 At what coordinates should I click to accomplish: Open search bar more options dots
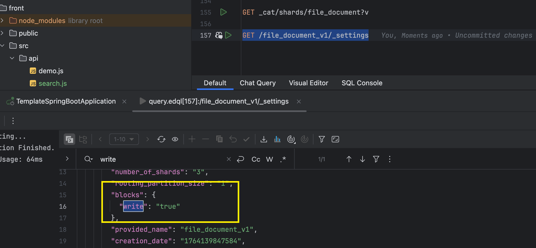pos(390,159)
